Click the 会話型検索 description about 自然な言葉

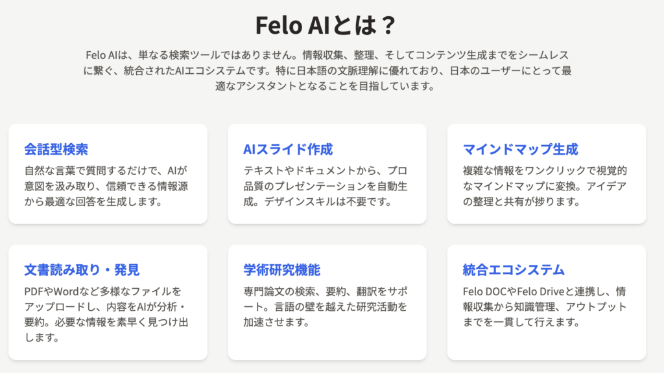(x=106, y=186)
